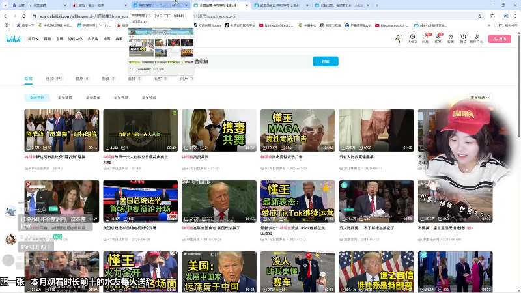Sort results by 最多收藏
Image resolution: width=521 pixels, height=293 pixels.
pos(149,97)
